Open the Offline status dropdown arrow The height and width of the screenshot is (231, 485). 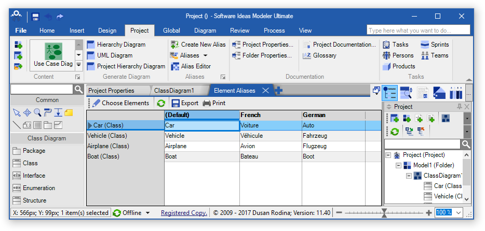click(x=148, y=213)
